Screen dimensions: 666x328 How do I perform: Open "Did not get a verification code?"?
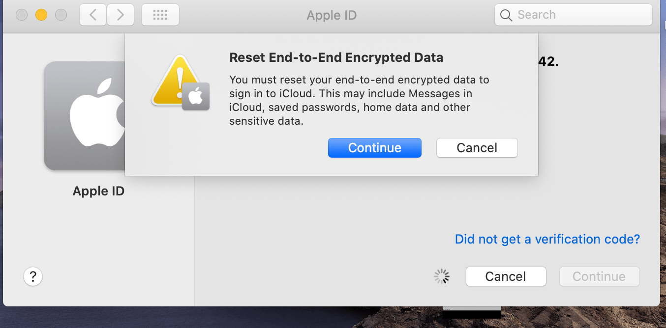[547, 239]
